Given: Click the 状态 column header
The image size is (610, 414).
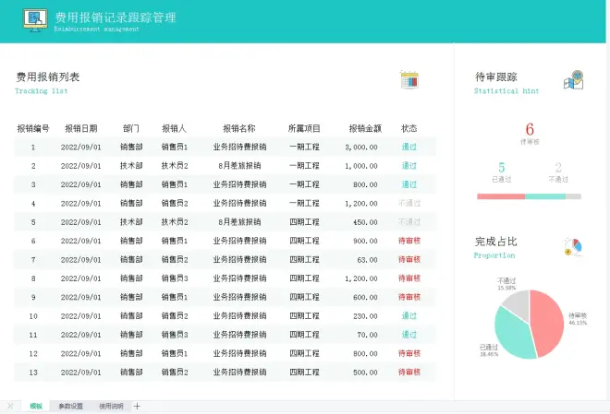Looking at the screenshot, I should (x=409, y=128).
